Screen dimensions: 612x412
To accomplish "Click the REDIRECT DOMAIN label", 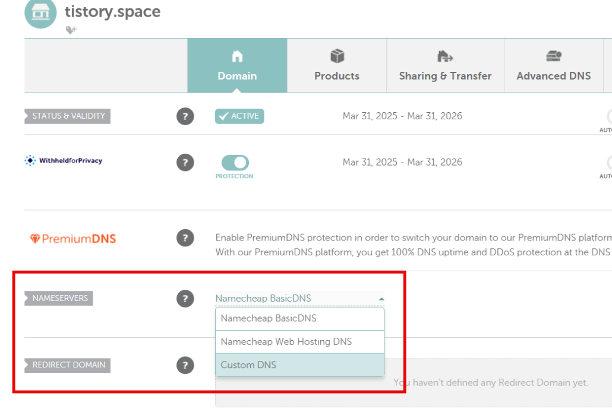I will point(68,365).
